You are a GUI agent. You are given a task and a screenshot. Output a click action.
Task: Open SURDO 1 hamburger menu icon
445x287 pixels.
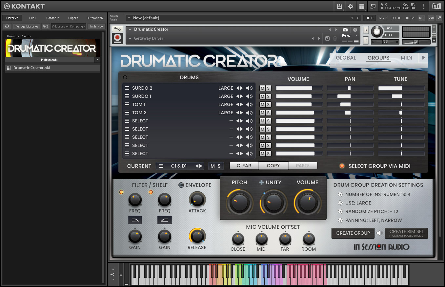click(127, 96)
